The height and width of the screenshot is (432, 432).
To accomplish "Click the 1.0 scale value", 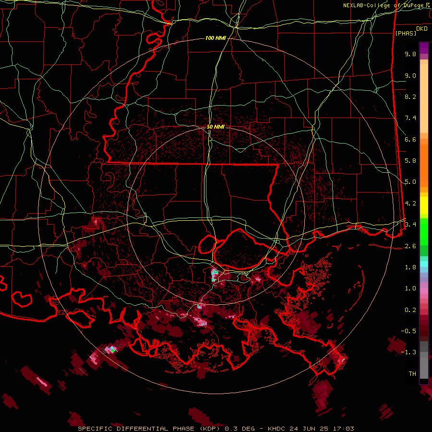I will [x=410, y=288].
